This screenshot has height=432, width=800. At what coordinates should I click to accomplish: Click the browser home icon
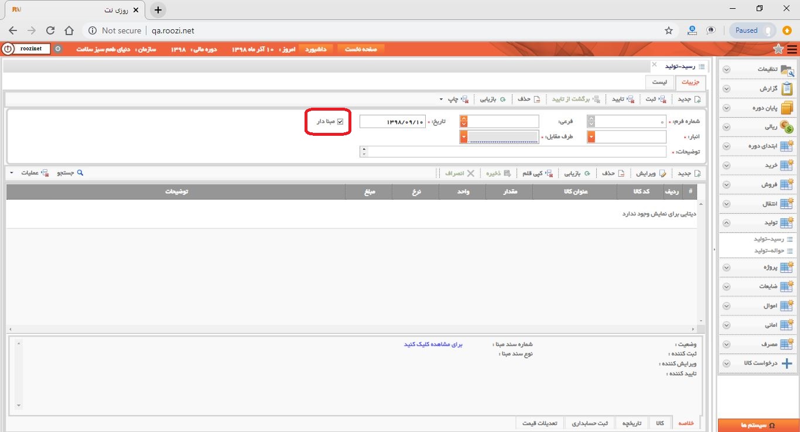69,30
